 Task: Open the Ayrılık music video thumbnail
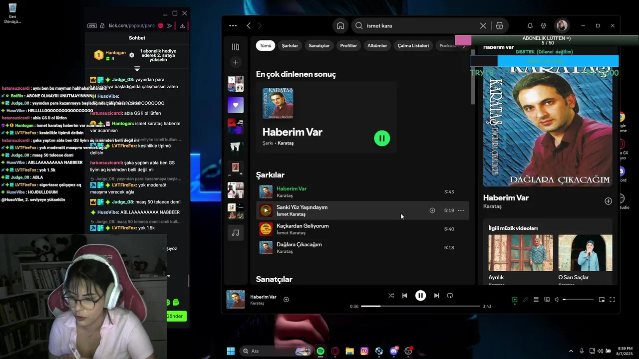521,253
